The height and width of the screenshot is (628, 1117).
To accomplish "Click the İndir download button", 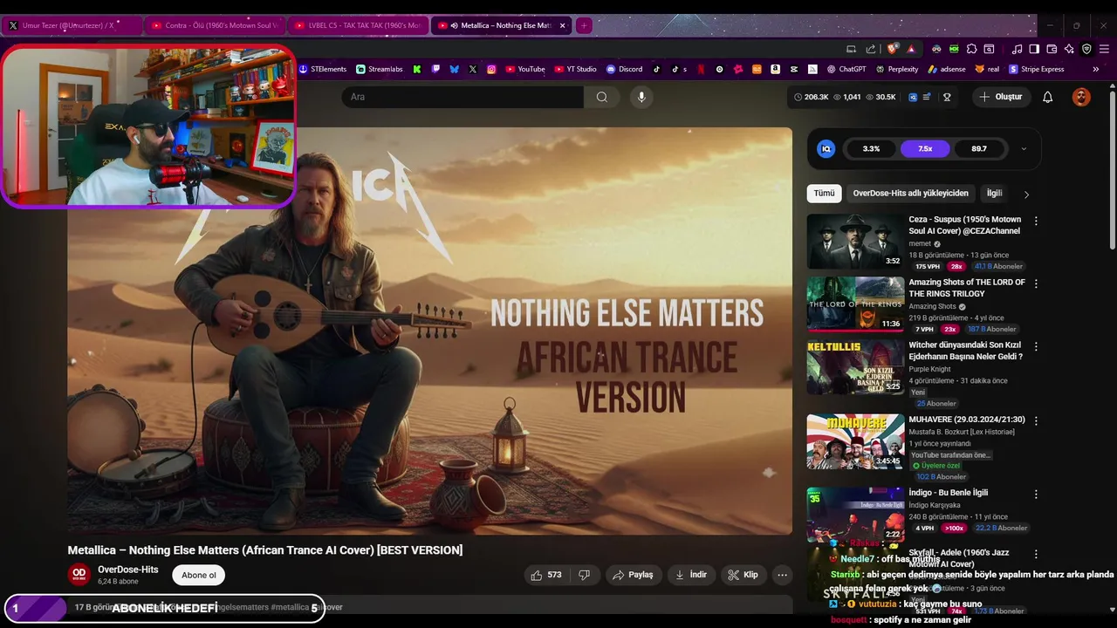I will (x=691, y=575).
